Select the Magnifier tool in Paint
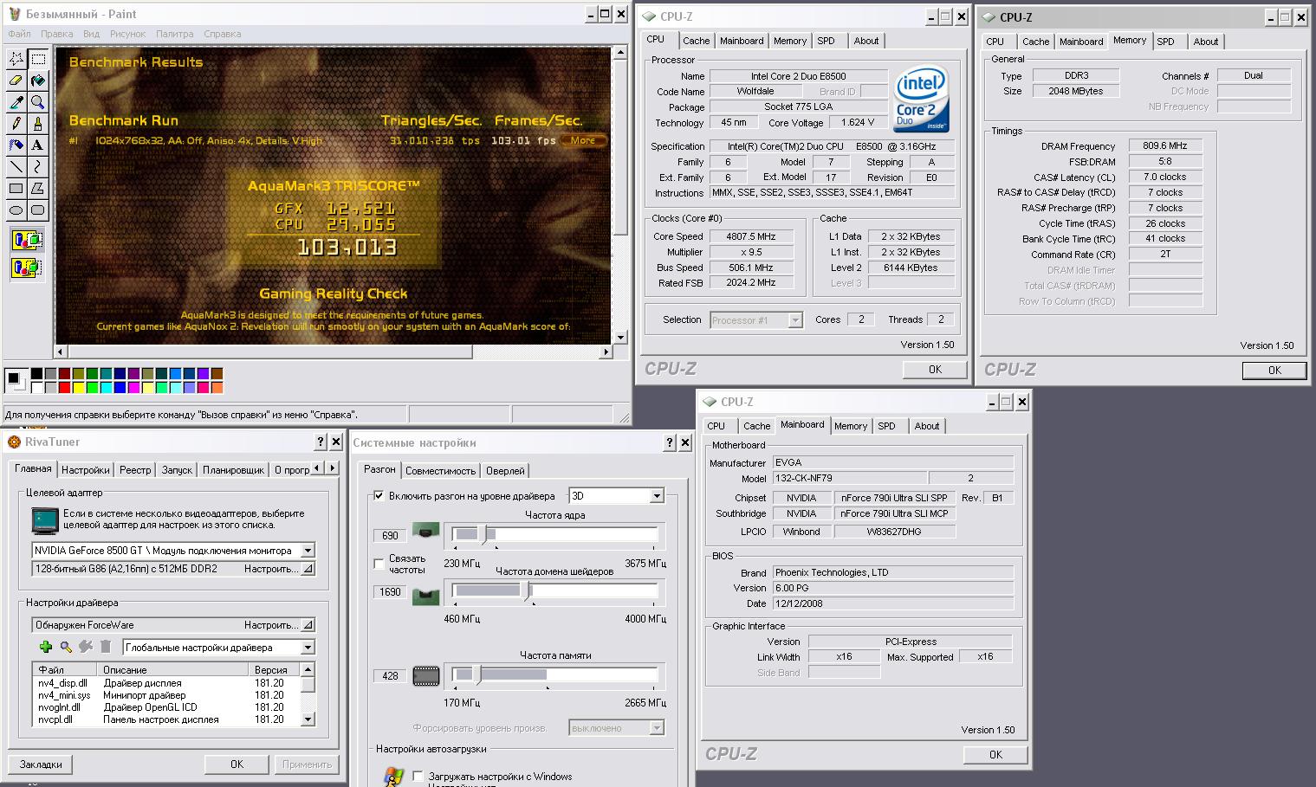Viewport: 1316px width, 787px height. (38, 102)
